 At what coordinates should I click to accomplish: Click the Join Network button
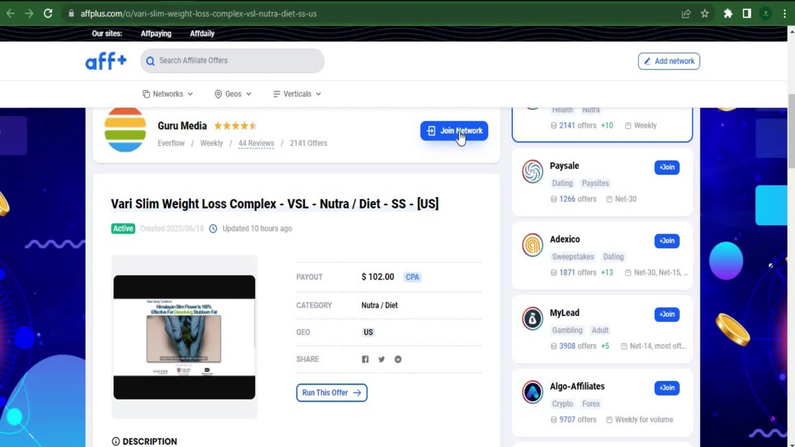454,130
